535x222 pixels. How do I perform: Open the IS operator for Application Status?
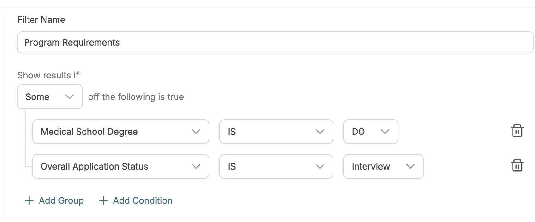[276, 166]
